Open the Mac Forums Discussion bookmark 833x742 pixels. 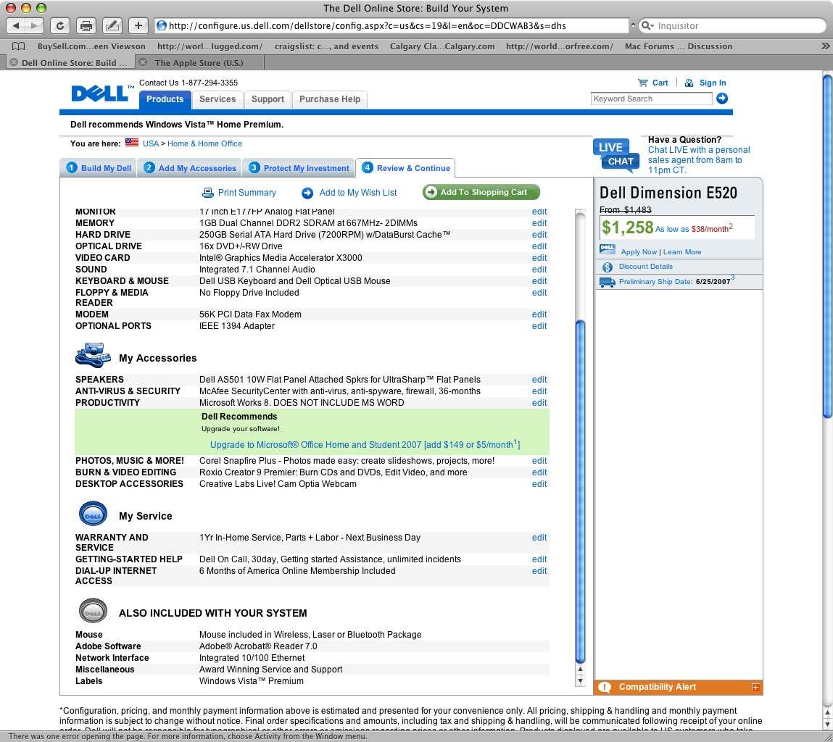679,46
